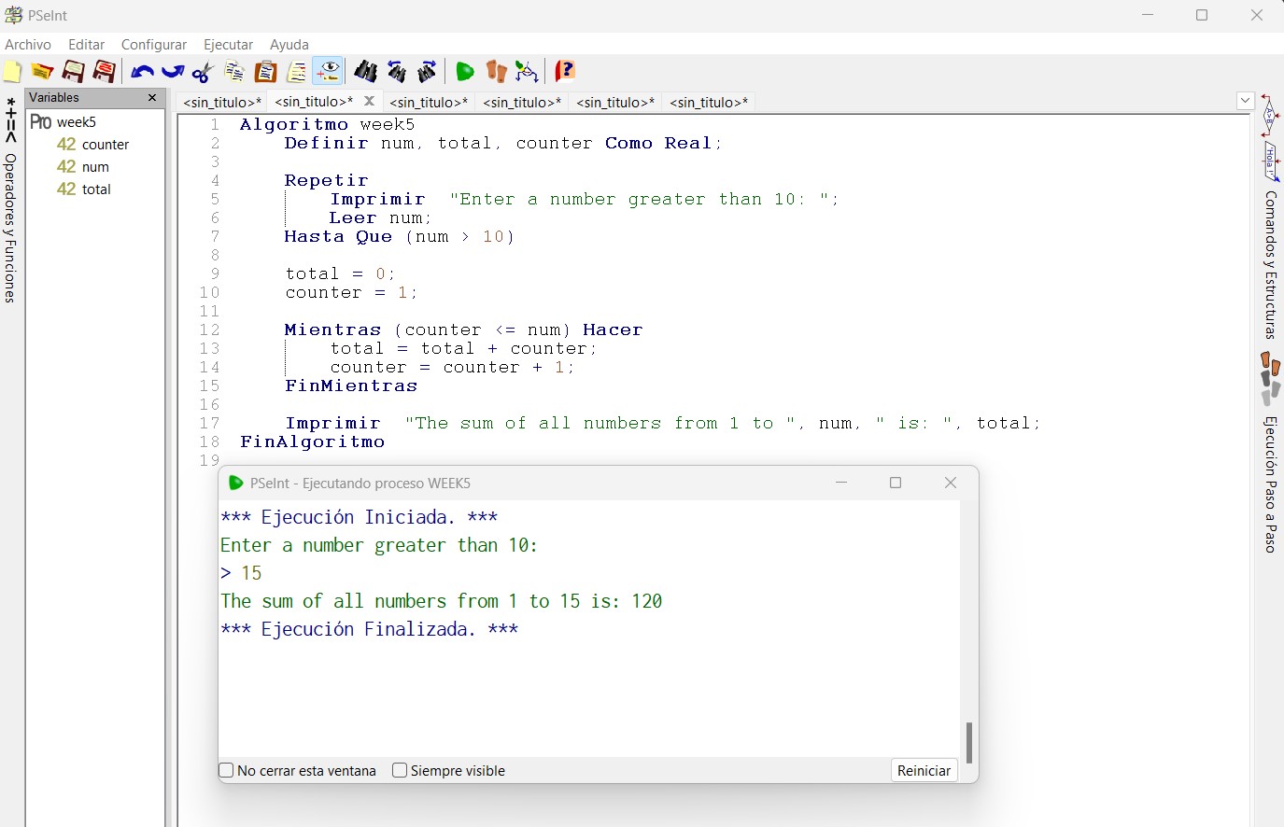Click the Ejecución Finalizada output line

click(x=370, y=630)
